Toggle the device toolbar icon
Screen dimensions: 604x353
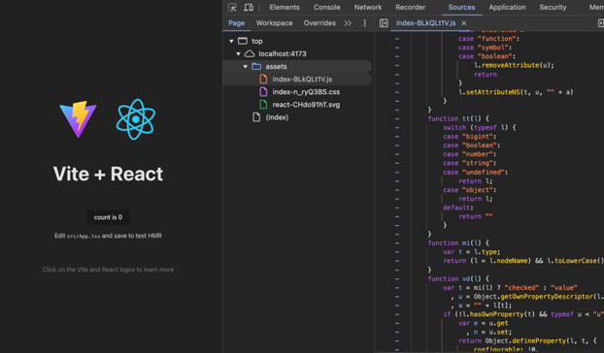[x=249, y=8]
